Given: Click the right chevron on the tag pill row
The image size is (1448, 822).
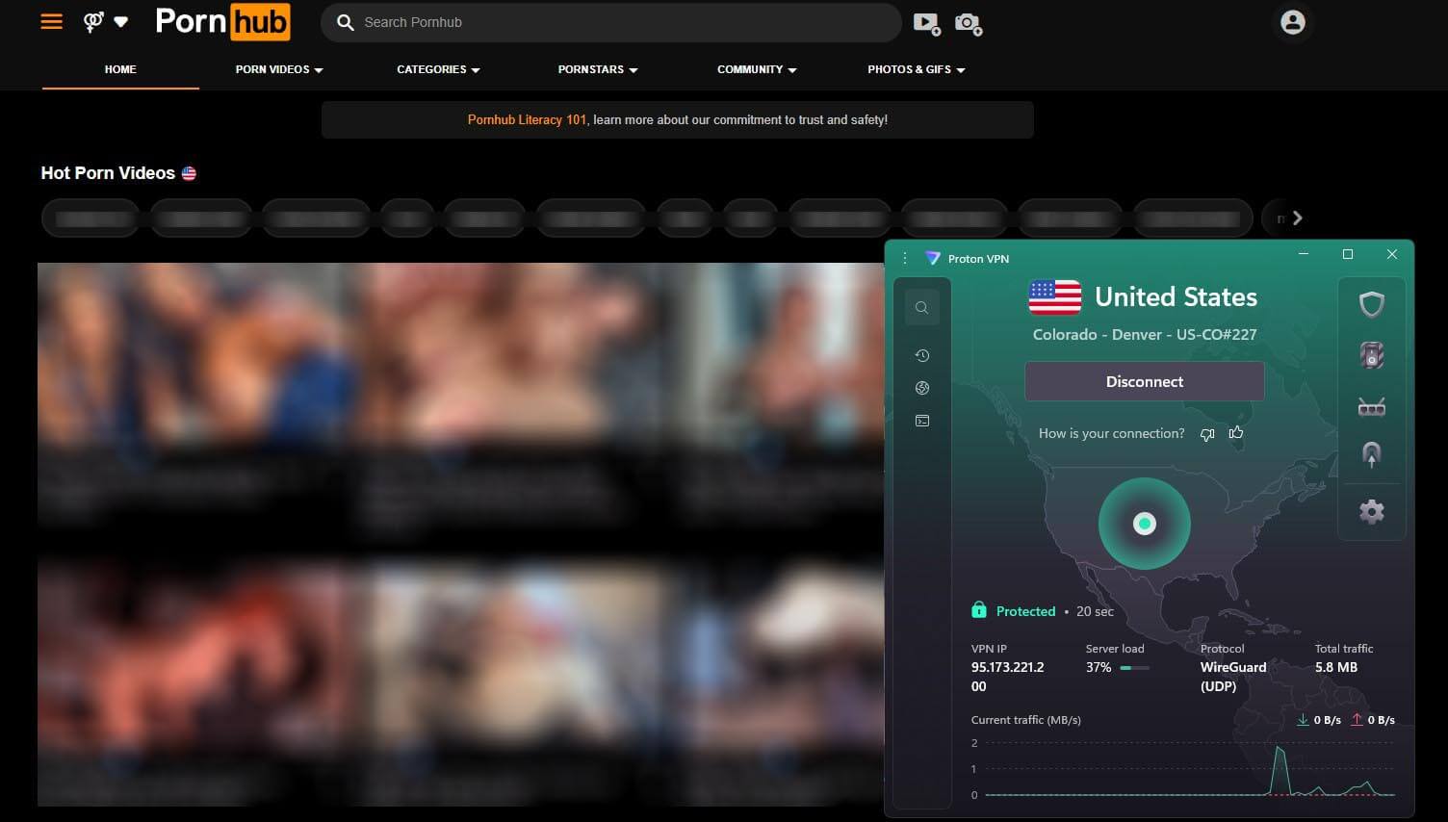Looking at the screenshot, I should (x=1297, y=218).
